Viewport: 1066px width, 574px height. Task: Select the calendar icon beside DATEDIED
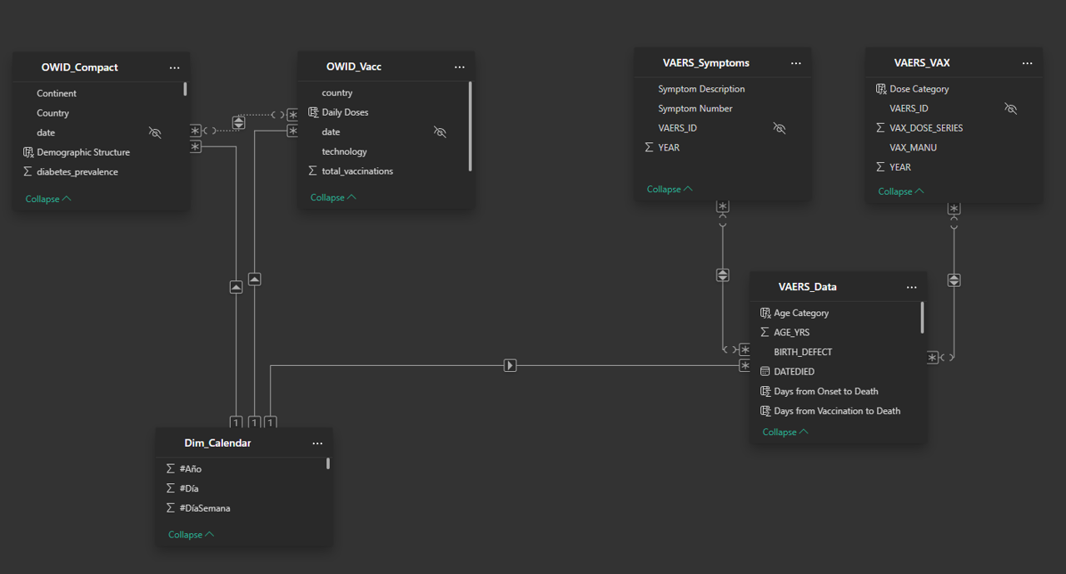click(765, 372)
